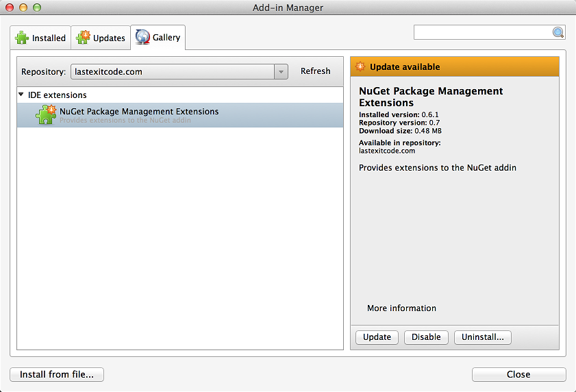Click the Update available header text

coord(405,67)
